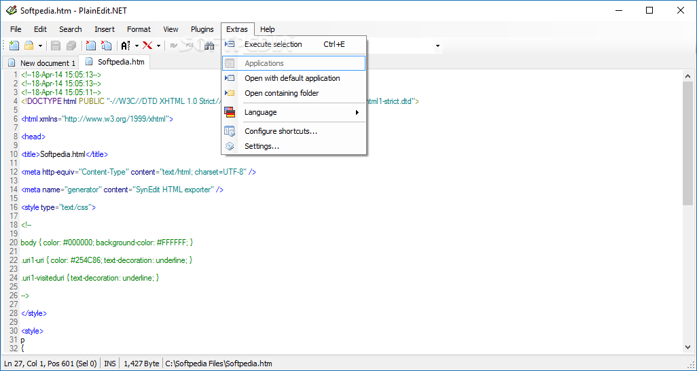Click the '<style type="text/css">' line
The image size is (697, 371).
click(x=58, y=207)
